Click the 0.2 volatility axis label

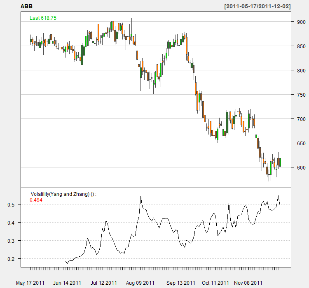[x=11, y=259]
